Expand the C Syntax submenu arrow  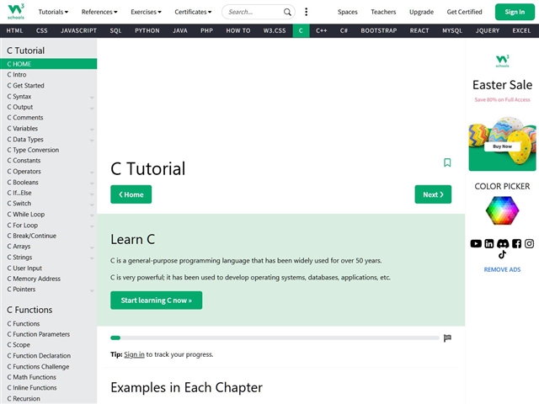click(x=92, y=98)
